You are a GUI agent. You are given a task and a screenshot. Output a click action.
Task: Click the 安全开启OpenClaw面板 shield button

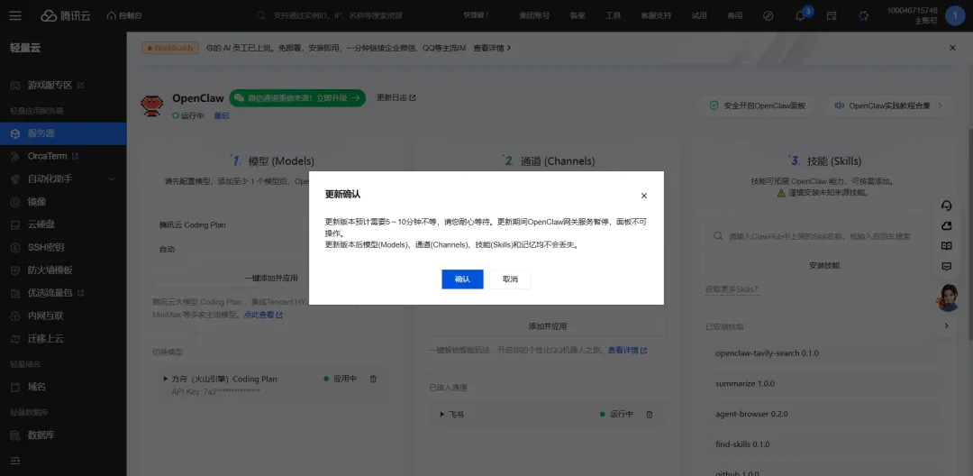(758, 105)
